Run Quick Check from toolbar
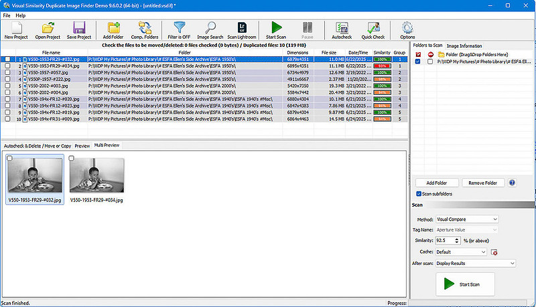This screenshot has width=536, height=307. click(373, 28)
